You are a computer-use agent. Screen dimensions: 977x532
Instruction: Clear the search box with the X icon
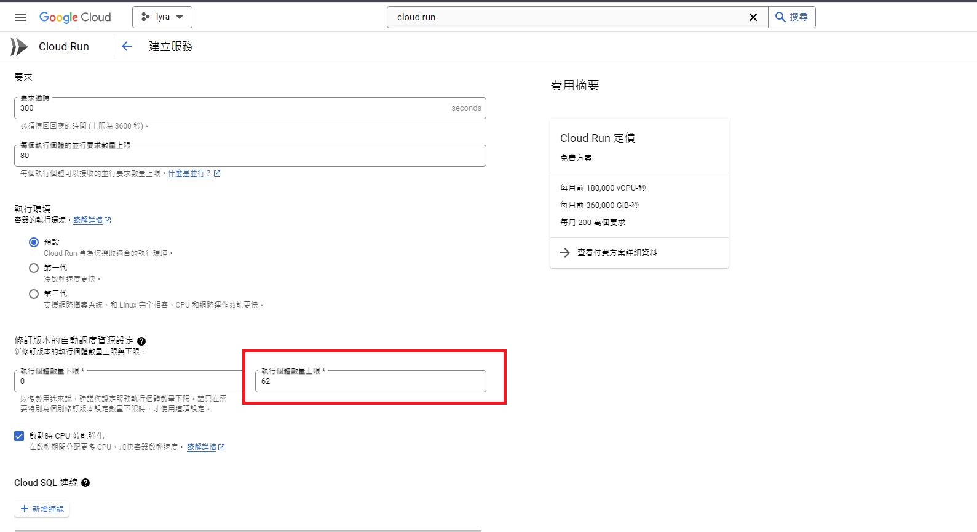[753, 17]
